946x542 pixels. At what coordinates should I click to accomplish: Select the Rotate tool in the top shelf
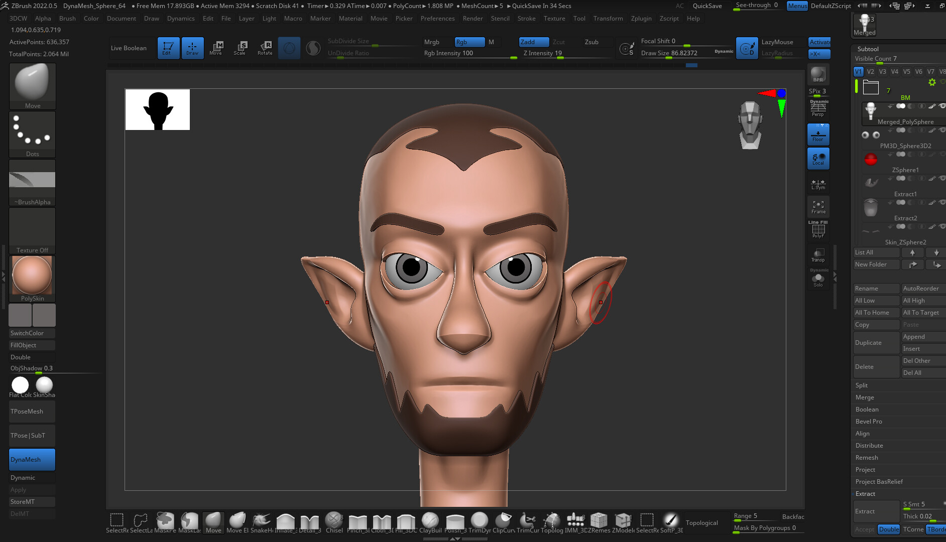(265, 48)
